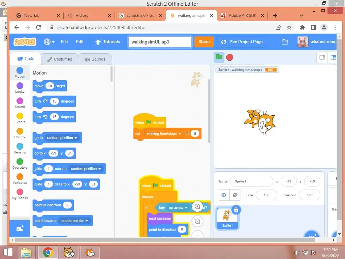Click the volume icon in system tray
Screen dimensions: 345x259
[x=297, y=253]
